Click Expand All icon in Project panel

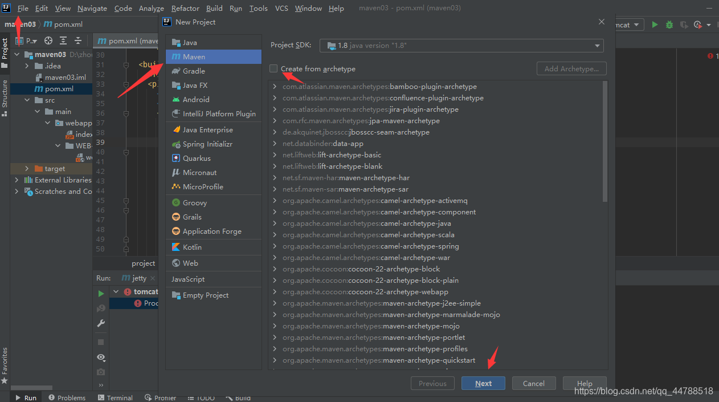click(63, 40)
